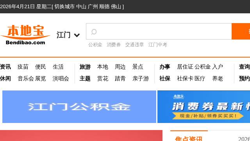This screenshot has width=250, height=141.
Task: Click the 江门公积金 banner
Action: click(79, 107)
